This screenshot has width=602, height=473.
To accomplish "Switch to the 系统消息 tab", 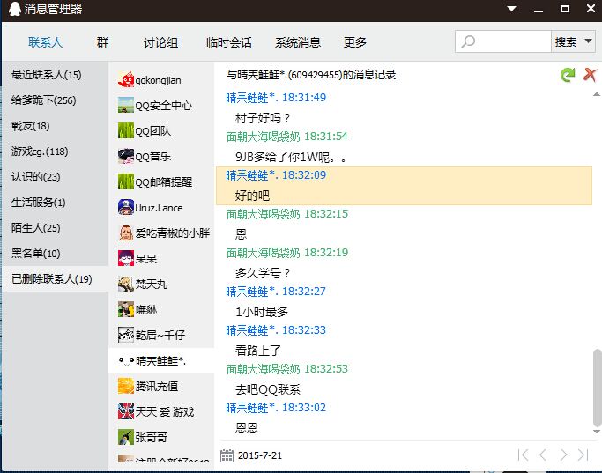I will pyautogui.click(x=298, y=42).
